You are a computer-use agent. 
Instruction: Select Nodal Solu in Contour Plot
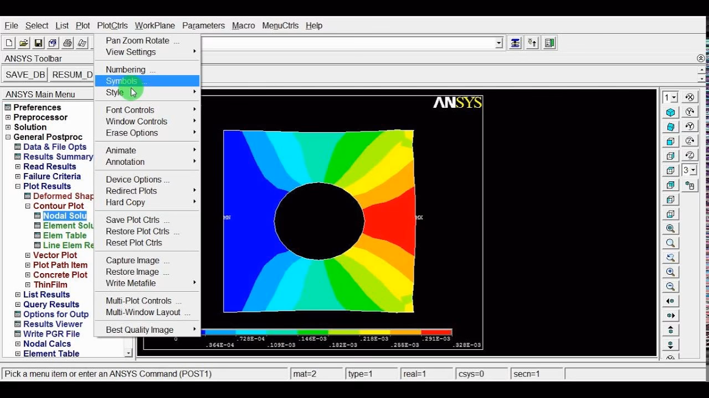click(65, 216)
